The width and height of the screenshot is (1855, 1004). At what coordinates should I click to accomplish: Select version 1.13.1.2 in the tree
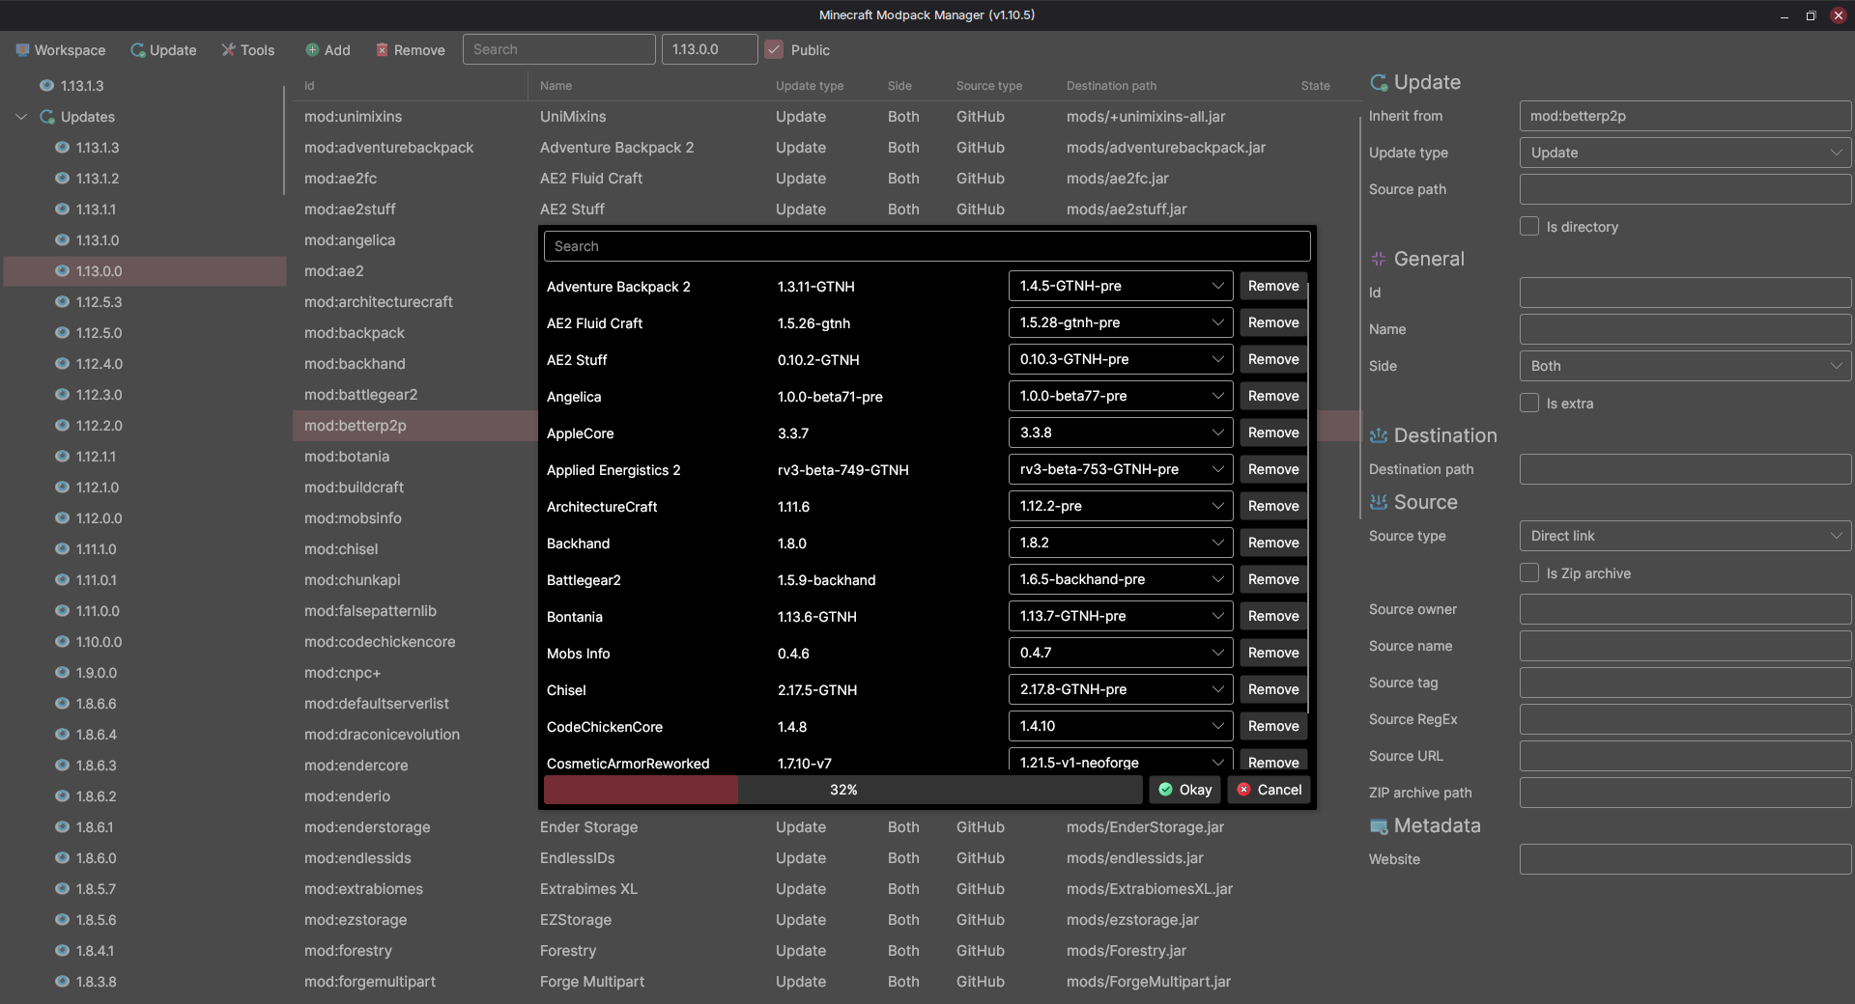[x=98, y=179]
